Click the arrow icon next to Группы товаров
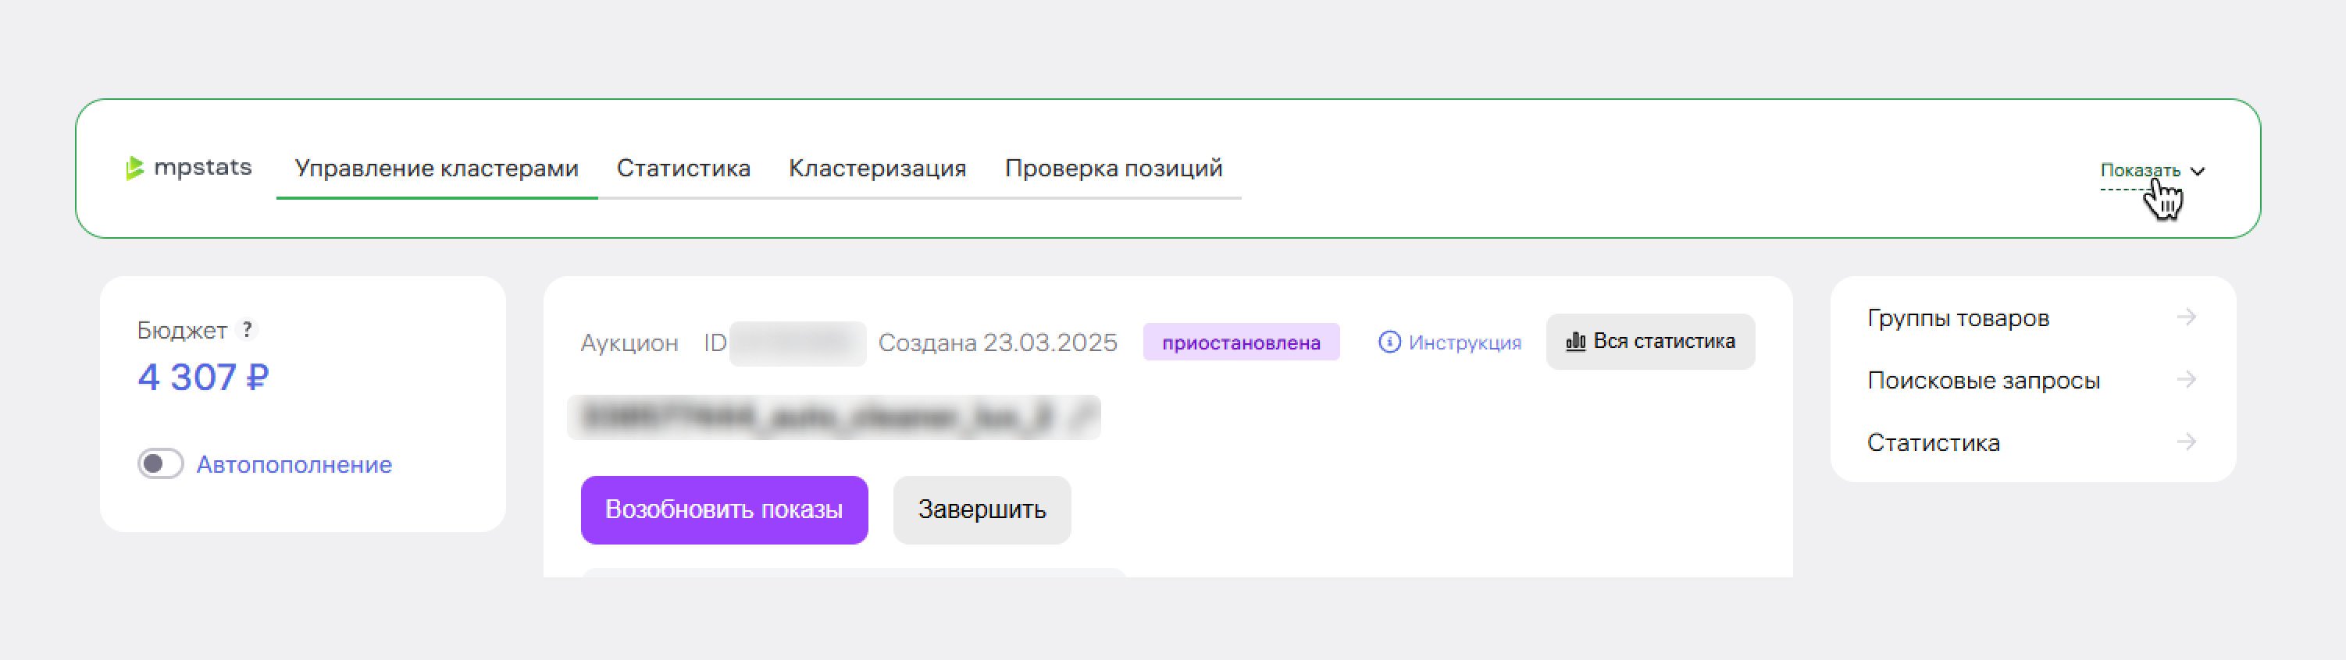2346x660 pixels. pyautogui.click(x=2186, y=318)
